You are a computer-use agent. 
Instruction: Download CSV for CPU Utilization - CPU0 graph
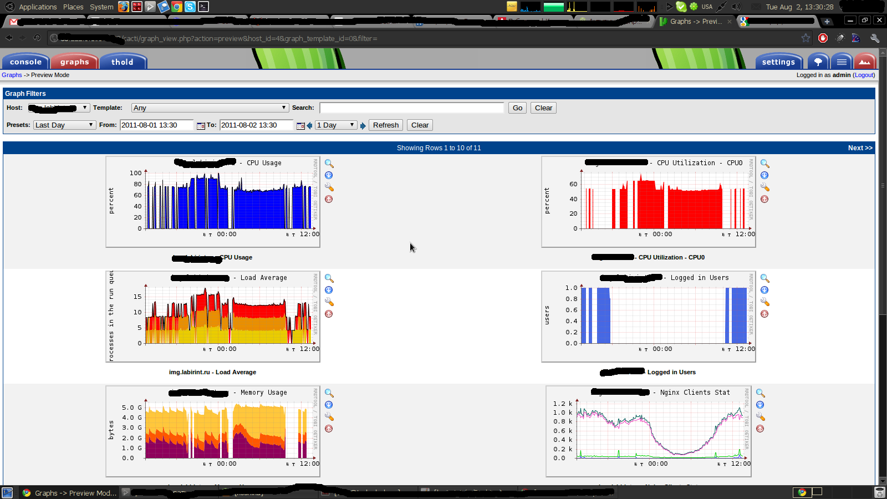(764, 175)
